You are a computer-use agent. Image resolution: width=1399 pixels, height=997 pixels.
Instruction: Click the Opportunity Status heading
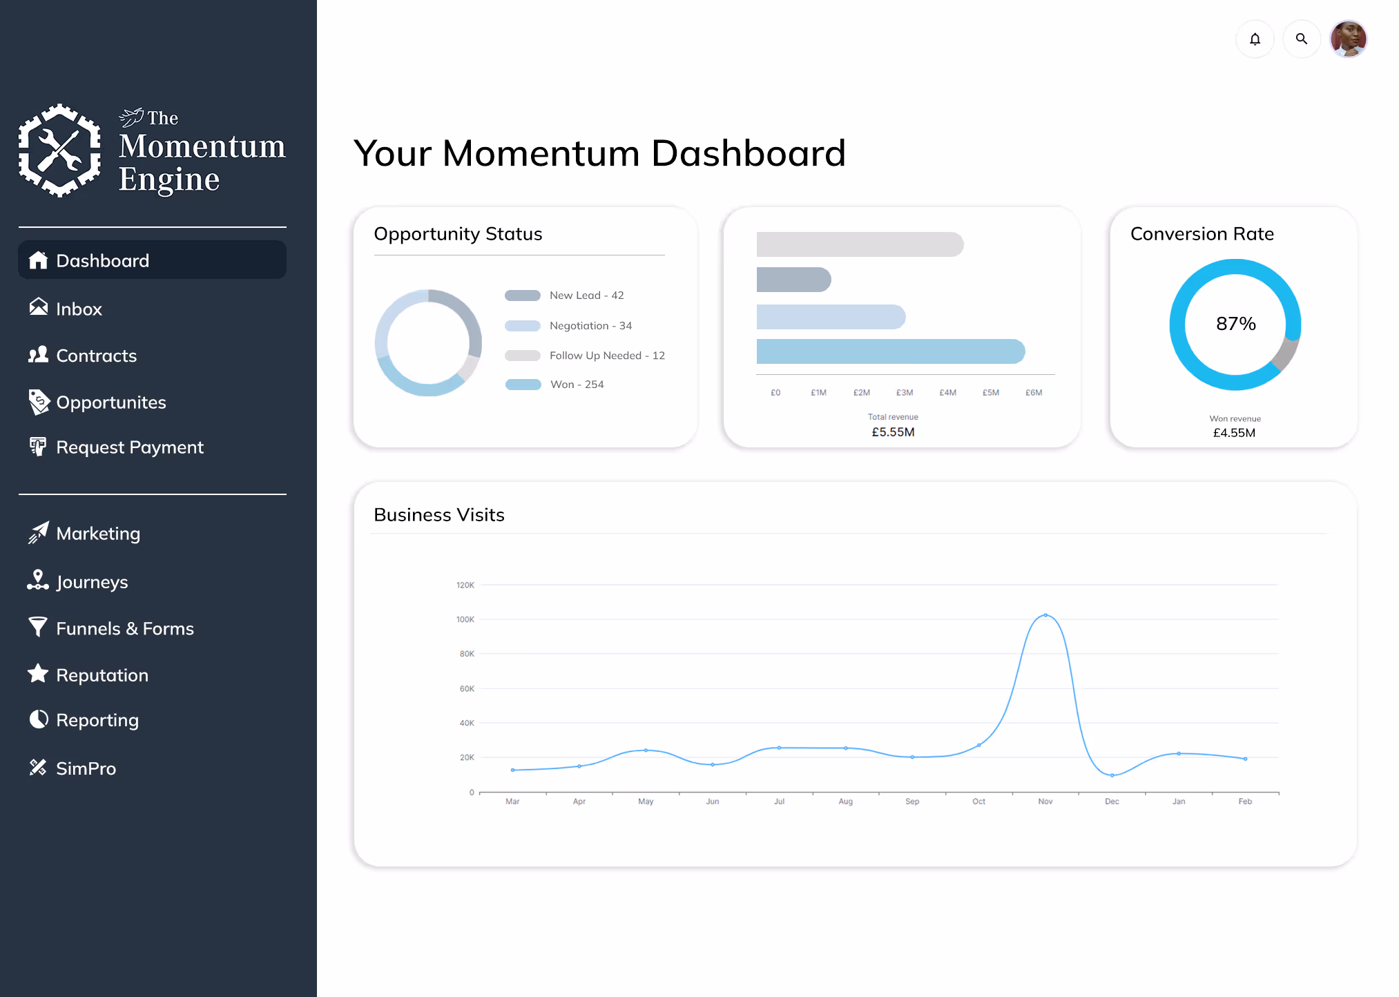tap(458, 234)
